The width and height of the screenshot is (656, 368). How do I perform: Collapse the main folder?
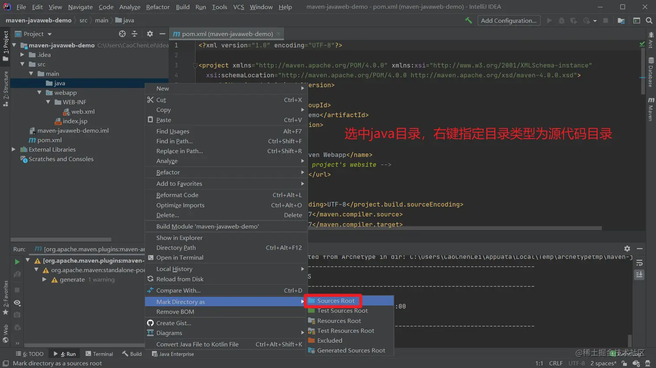point(31,74)
